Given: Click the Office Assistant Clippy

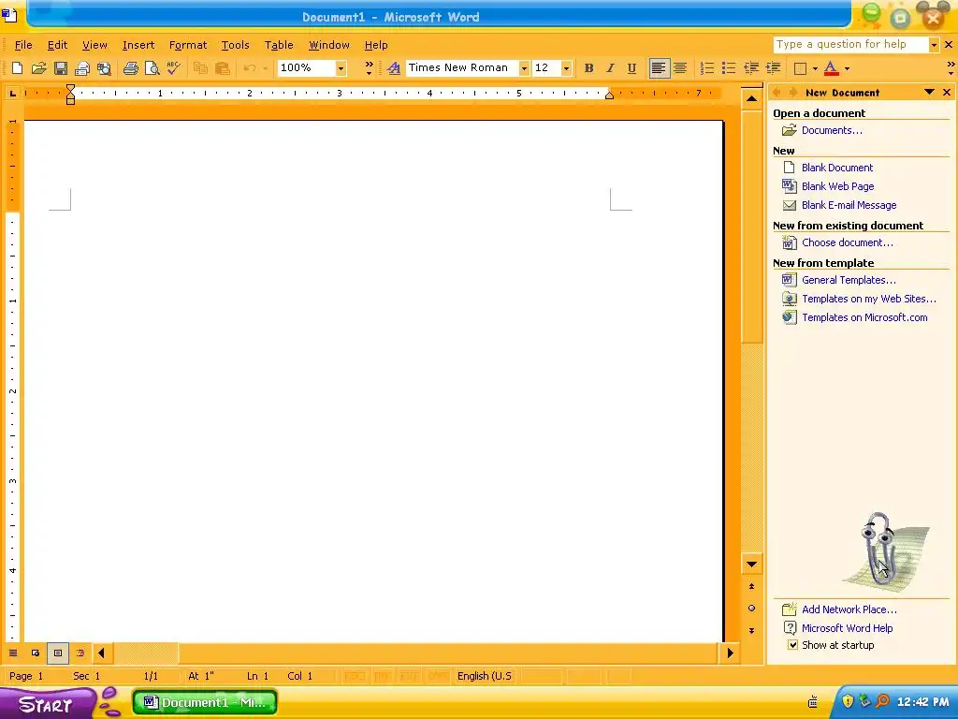Looking at the screenshot, I should coord(878,549).
